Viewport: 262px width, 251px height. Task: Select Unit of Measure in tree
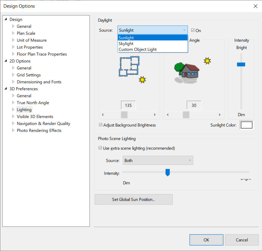coord(32,40)
